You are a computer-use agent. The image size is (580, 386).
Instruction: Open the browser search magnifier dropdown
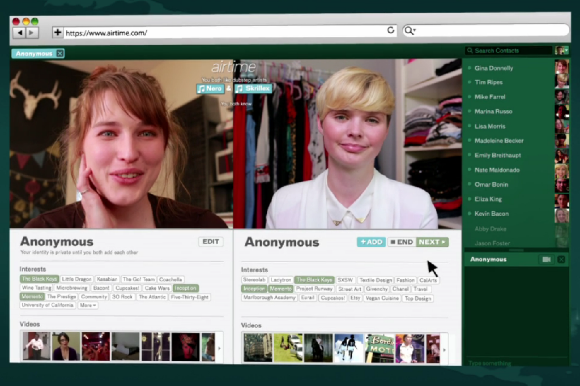click(410, 31)
